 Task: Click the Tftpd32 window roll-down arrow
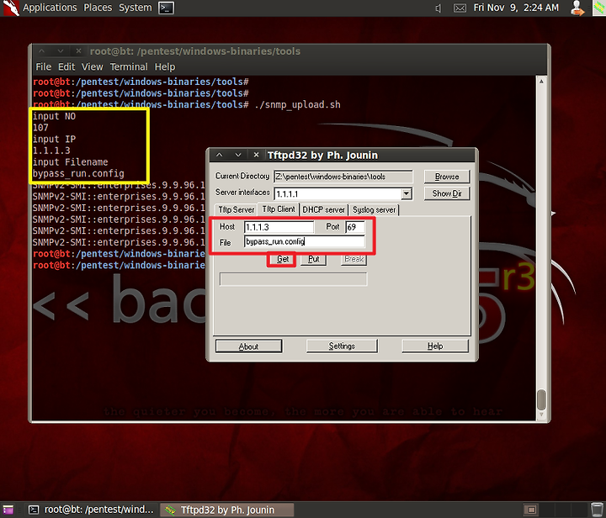(238, 156)
